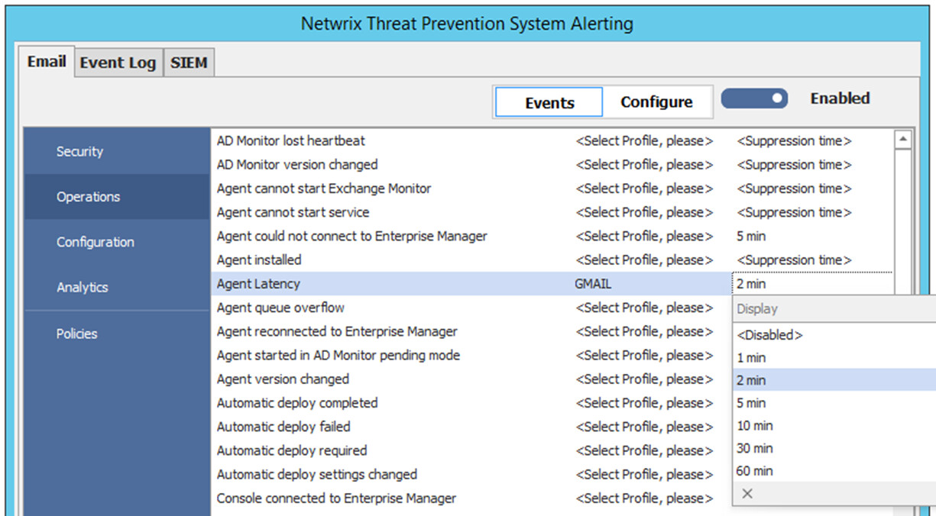Switch to the SIEM tab
The height and width of the screenshot is (516, 936).
tap(189, 63)
